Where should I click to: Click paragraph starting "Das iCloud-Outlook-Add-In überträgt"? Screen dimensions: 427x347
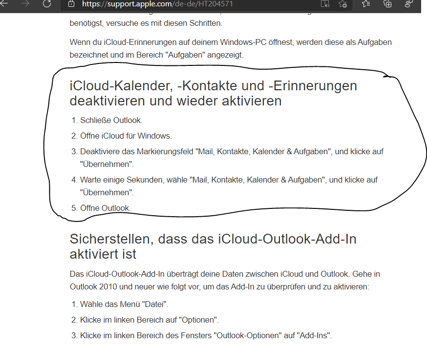225,280
